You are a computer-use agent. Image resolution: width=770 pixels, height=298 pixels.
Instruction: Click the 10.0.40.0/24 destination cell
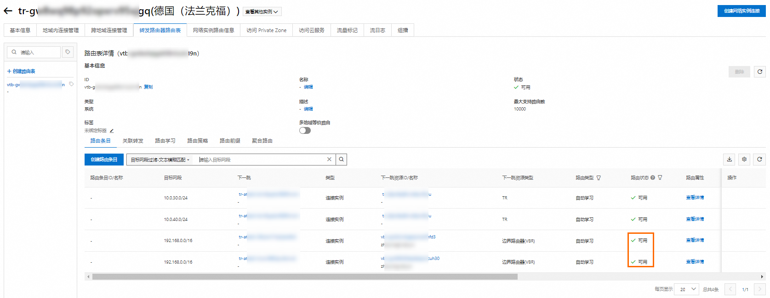[x=176, y=220]
